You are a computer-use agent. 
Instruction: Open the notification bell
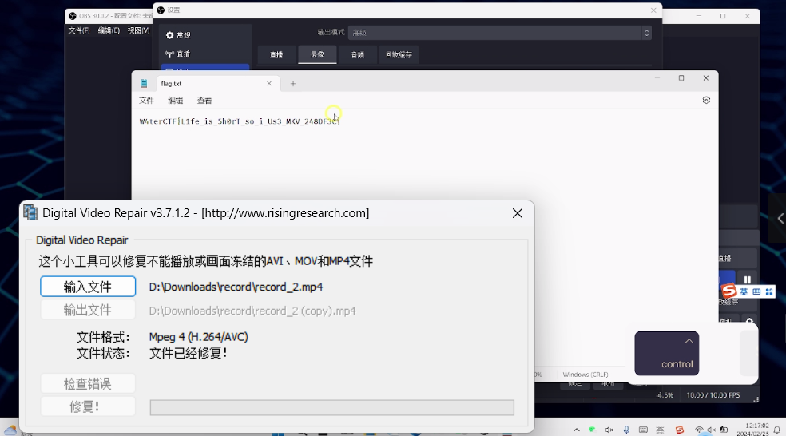coord(777,430)
